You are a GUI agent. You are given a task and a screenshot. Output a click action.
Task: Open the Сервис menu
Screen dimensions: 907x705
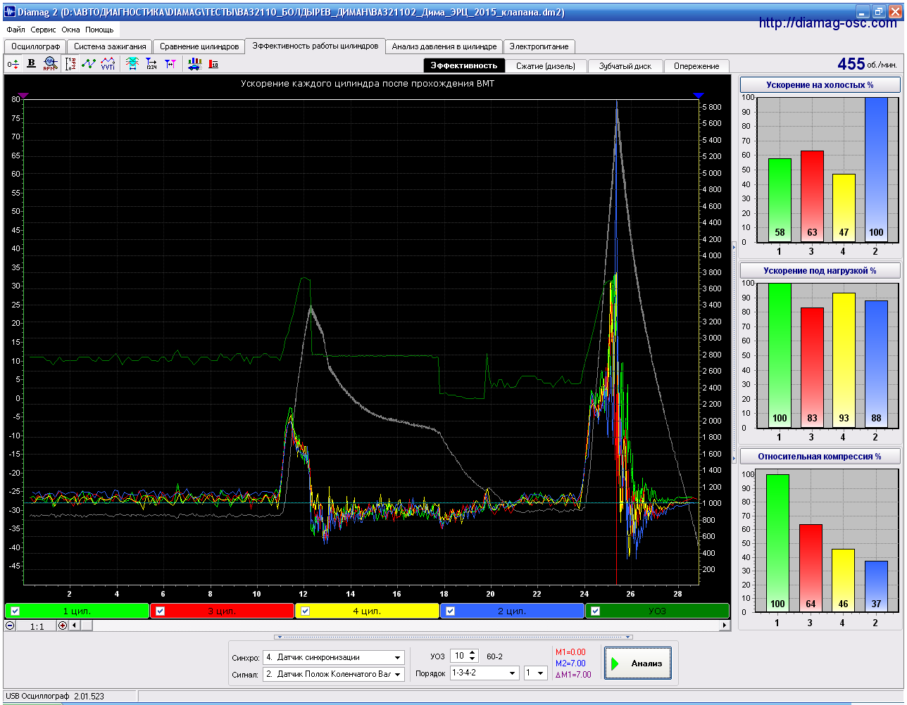[43, 30]
